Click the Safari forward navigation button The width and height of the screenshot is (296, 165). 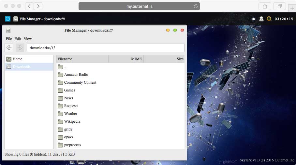pyautogui.click(x=38, y=6)
